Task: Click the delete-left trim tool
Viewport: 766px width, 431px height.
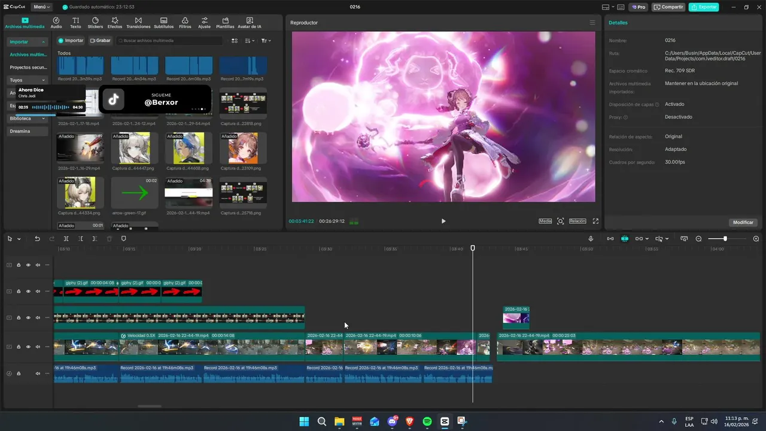Action: click(81, 239)
